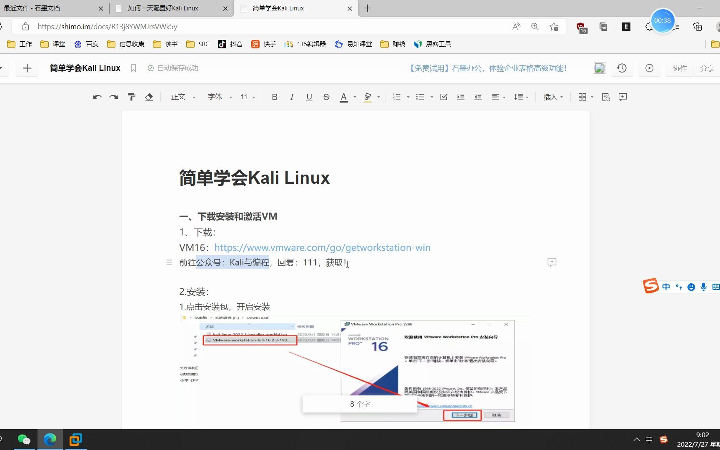Open user avatar image in document header
The image size is (720, 450).
599,68
